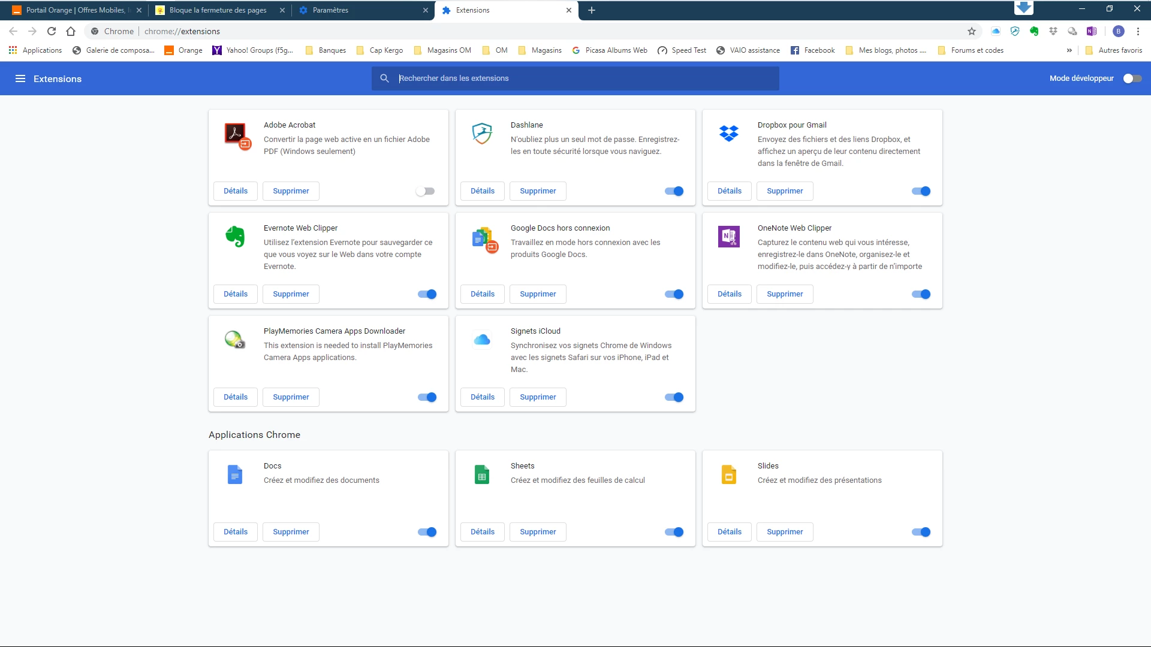Click the OneNote Clipper toolbar icon

click(1092, 31)
